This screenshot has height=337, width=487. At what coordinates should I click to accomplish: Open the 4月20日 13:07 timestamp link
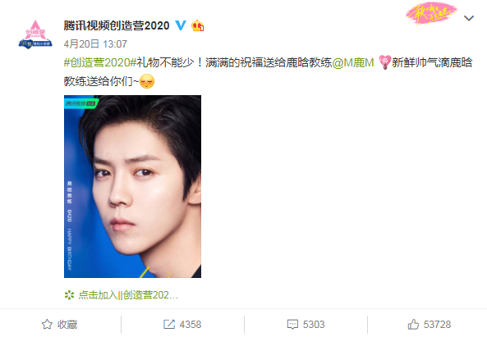(95, 44)
